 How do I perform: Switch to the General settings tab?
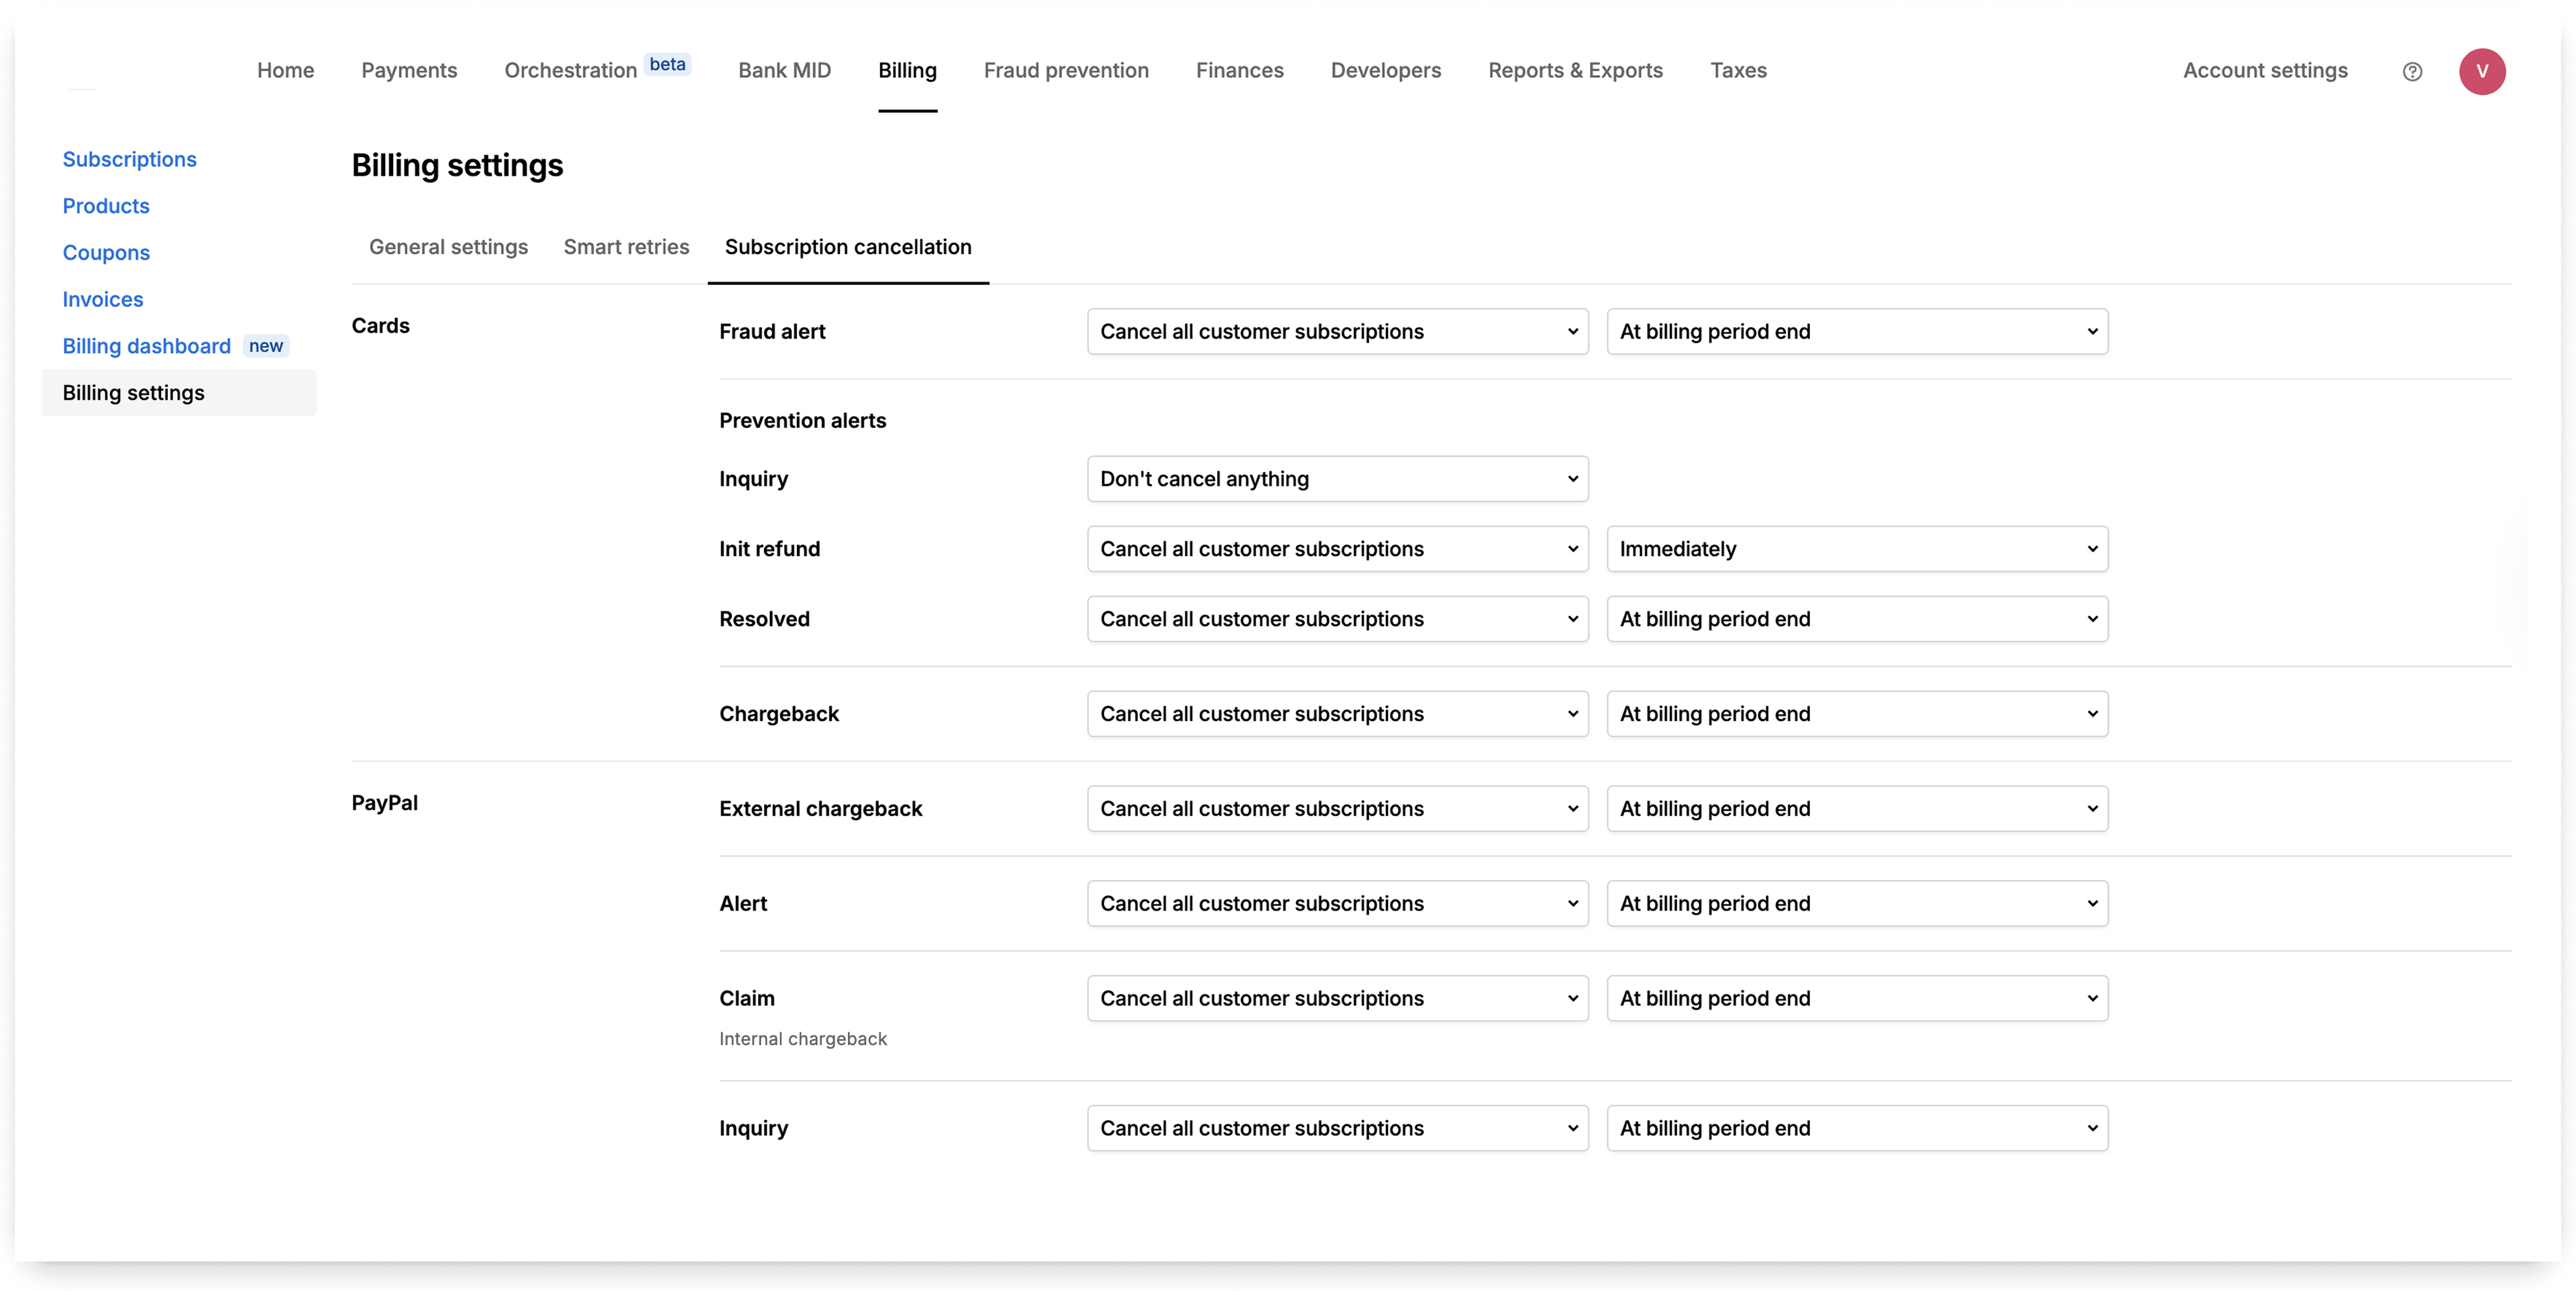(448, 246)
